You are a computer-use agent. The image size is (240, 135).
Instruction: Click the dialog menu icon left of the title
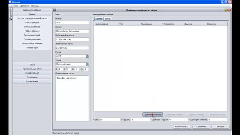coord(54,10)
